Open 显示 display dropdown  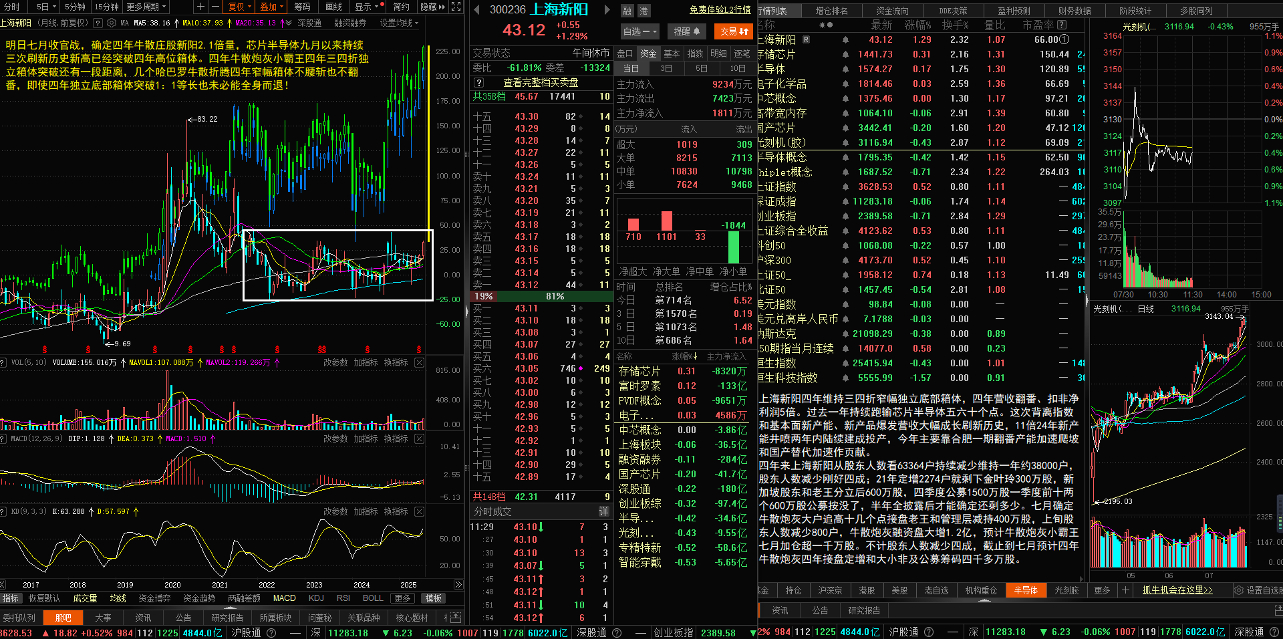click(367, 7)
